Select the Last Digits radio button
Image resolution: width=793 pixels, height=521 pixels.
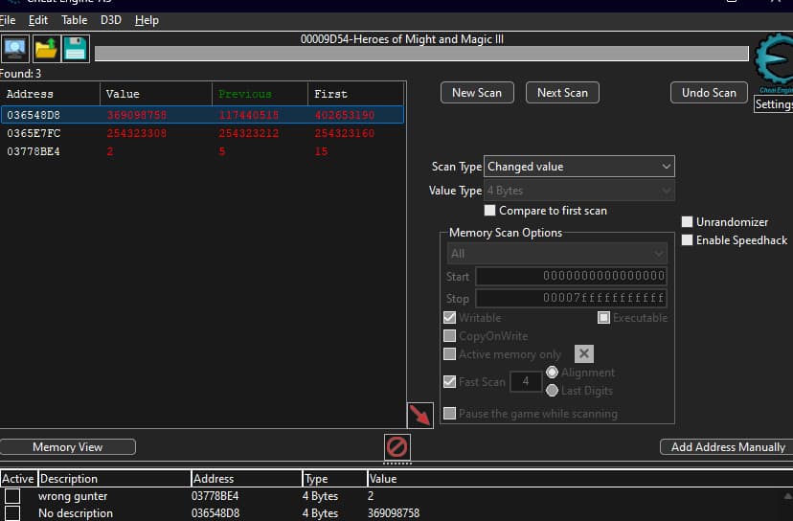(x=552, y=390)
